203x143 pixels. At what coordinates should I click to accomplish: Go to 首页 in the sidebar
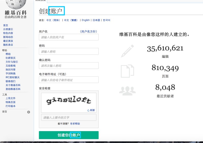tap(6, 25)
